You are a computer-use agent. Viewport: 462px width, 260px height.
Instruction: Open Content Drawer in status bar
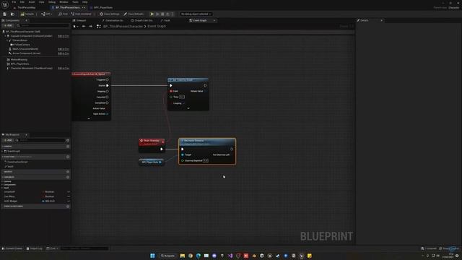tap(12, 248)
